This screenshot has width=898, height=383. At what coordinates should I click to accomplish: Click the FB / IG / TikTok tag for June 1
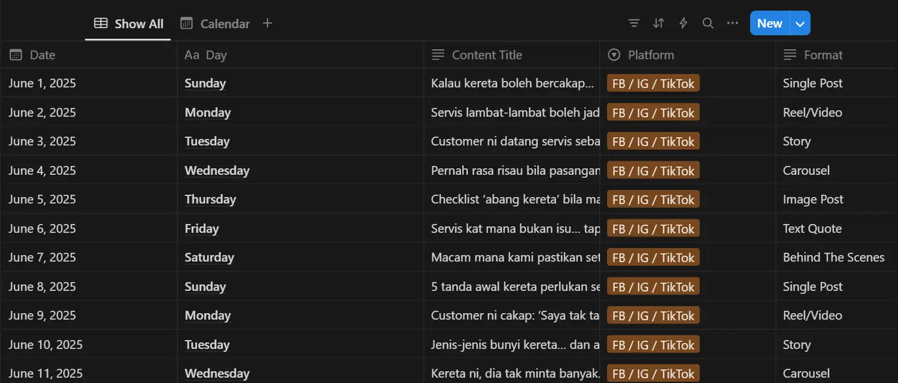point(653,84)
